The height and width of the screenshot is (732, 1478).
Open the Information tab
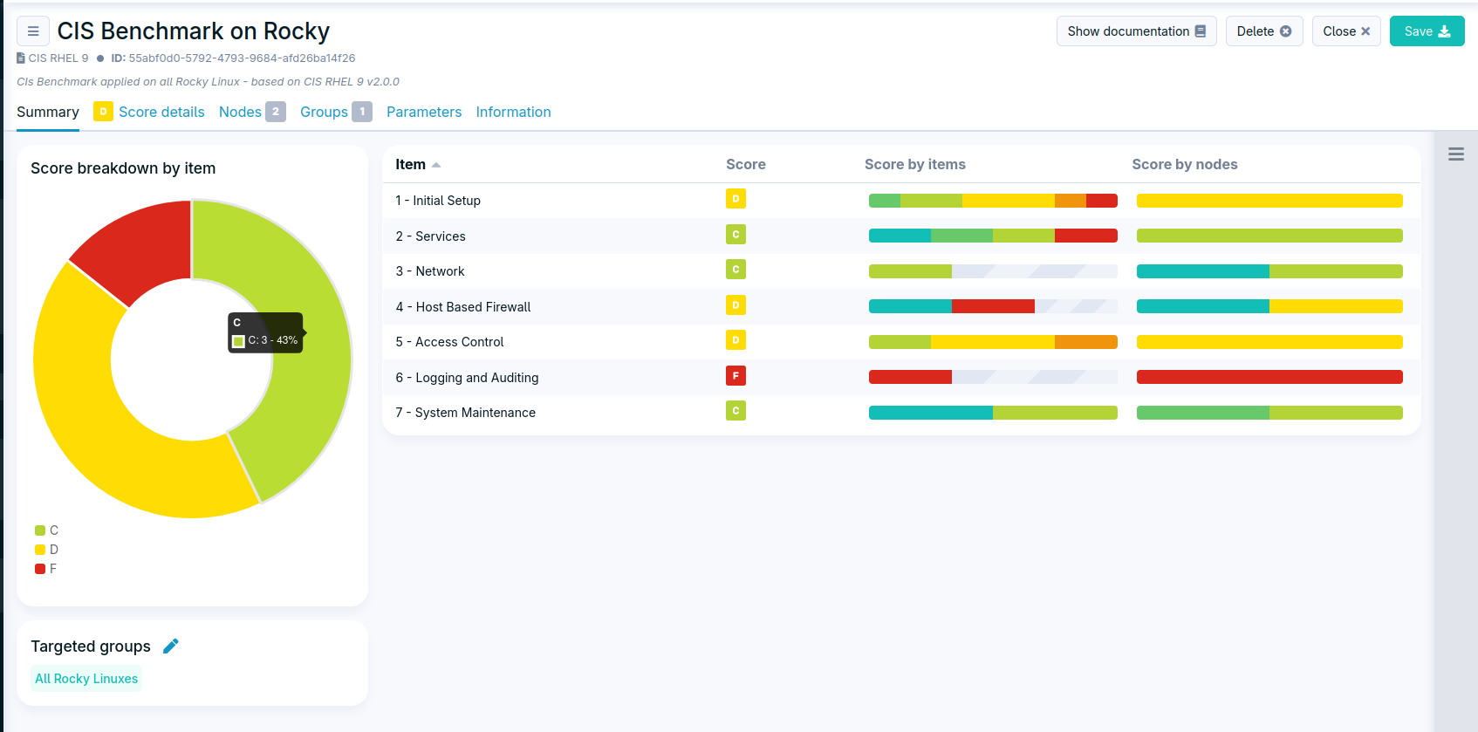click(513, 112)
